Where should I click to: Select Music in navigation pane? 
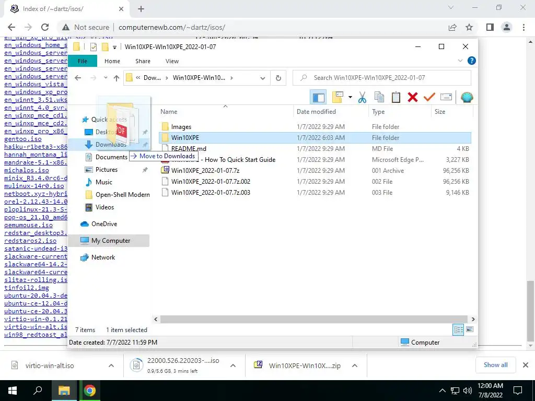pyautogui.click(x=104, y=182)
